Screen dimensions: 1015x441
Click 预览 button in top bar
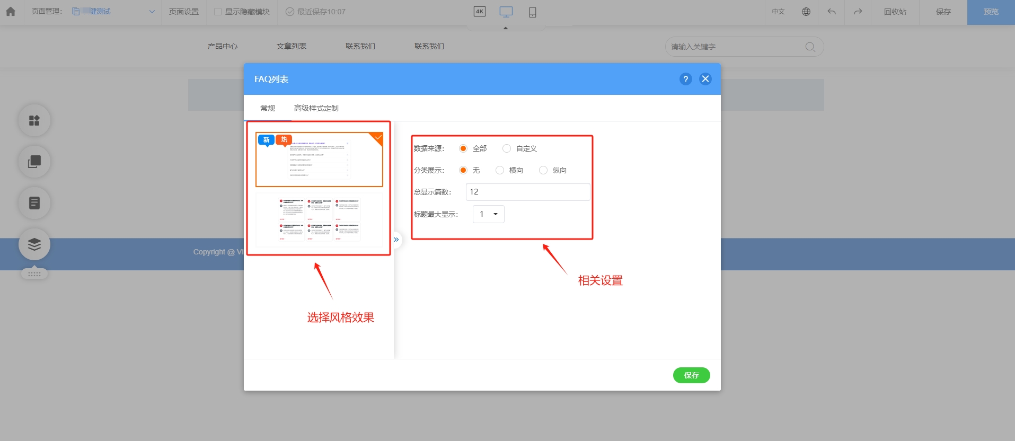click(991, 12)
